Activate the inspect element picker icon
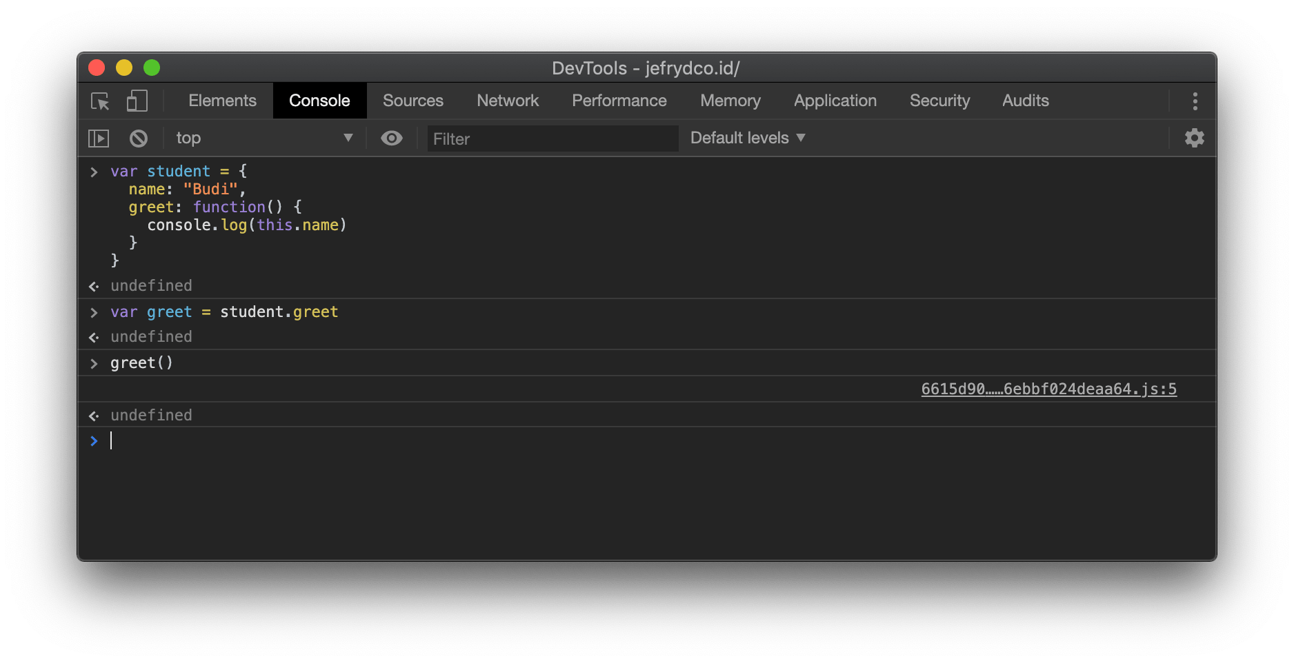Image resolution: width=1294 pixels, height=663 pixels. [x=100, y=101]
